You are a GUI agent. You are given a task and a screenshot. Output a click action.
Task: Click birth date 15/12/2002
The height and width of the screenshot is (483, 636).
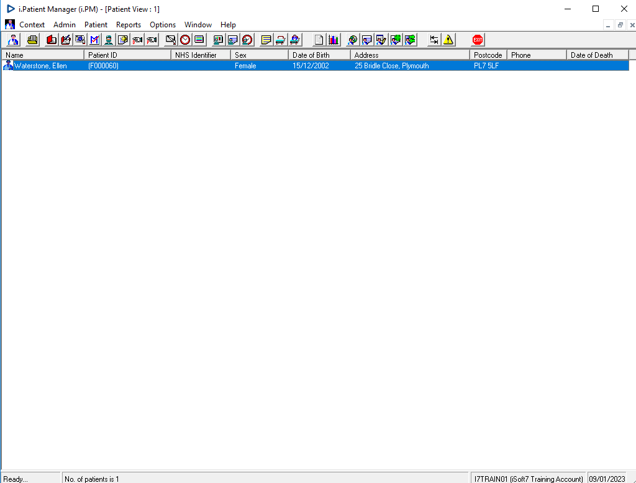[311, 66]
